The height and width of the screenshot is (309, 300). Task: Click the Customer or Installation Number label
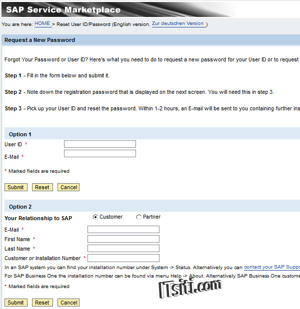(x=42, y=258)
